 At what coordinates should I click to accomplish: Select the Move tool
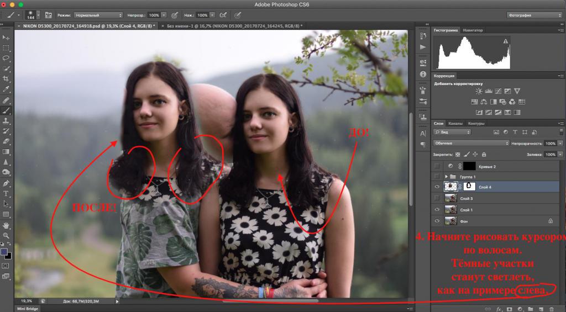(x=6, y=38)
